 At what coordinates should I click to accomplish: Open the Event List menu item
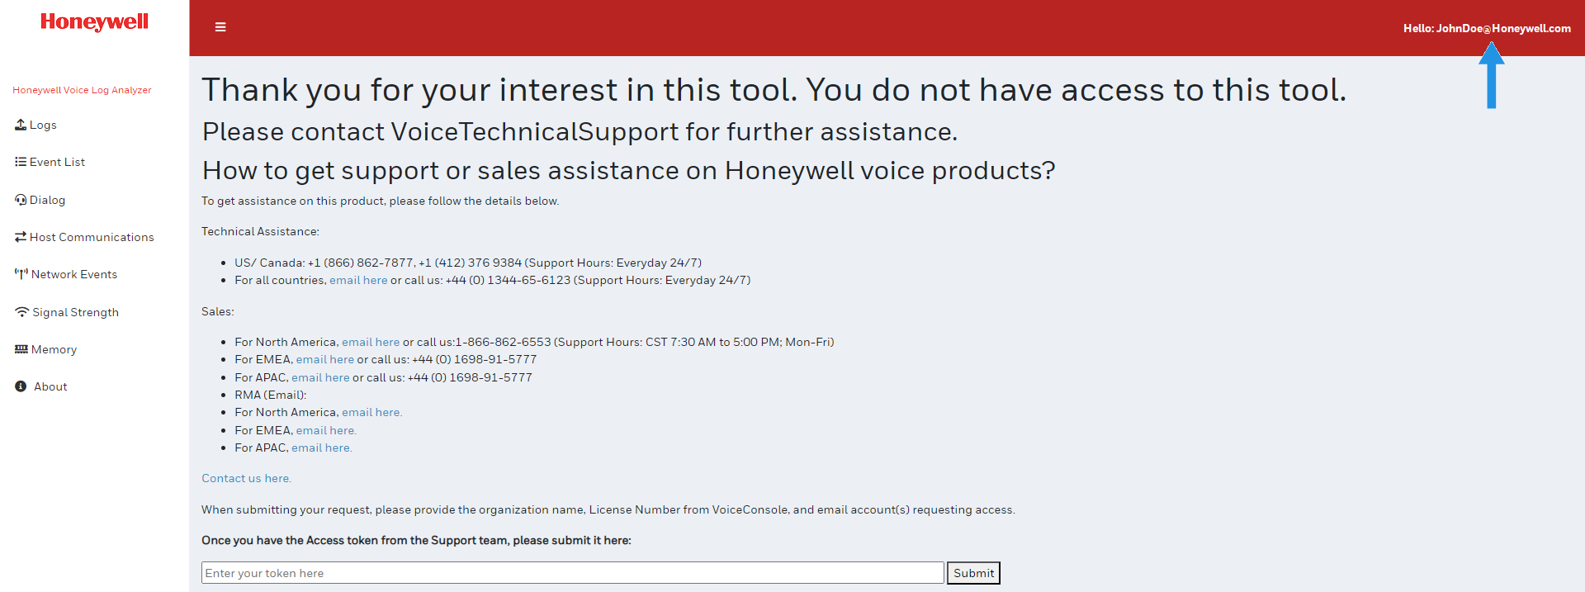pyautogui.click(x=57, y=162)
